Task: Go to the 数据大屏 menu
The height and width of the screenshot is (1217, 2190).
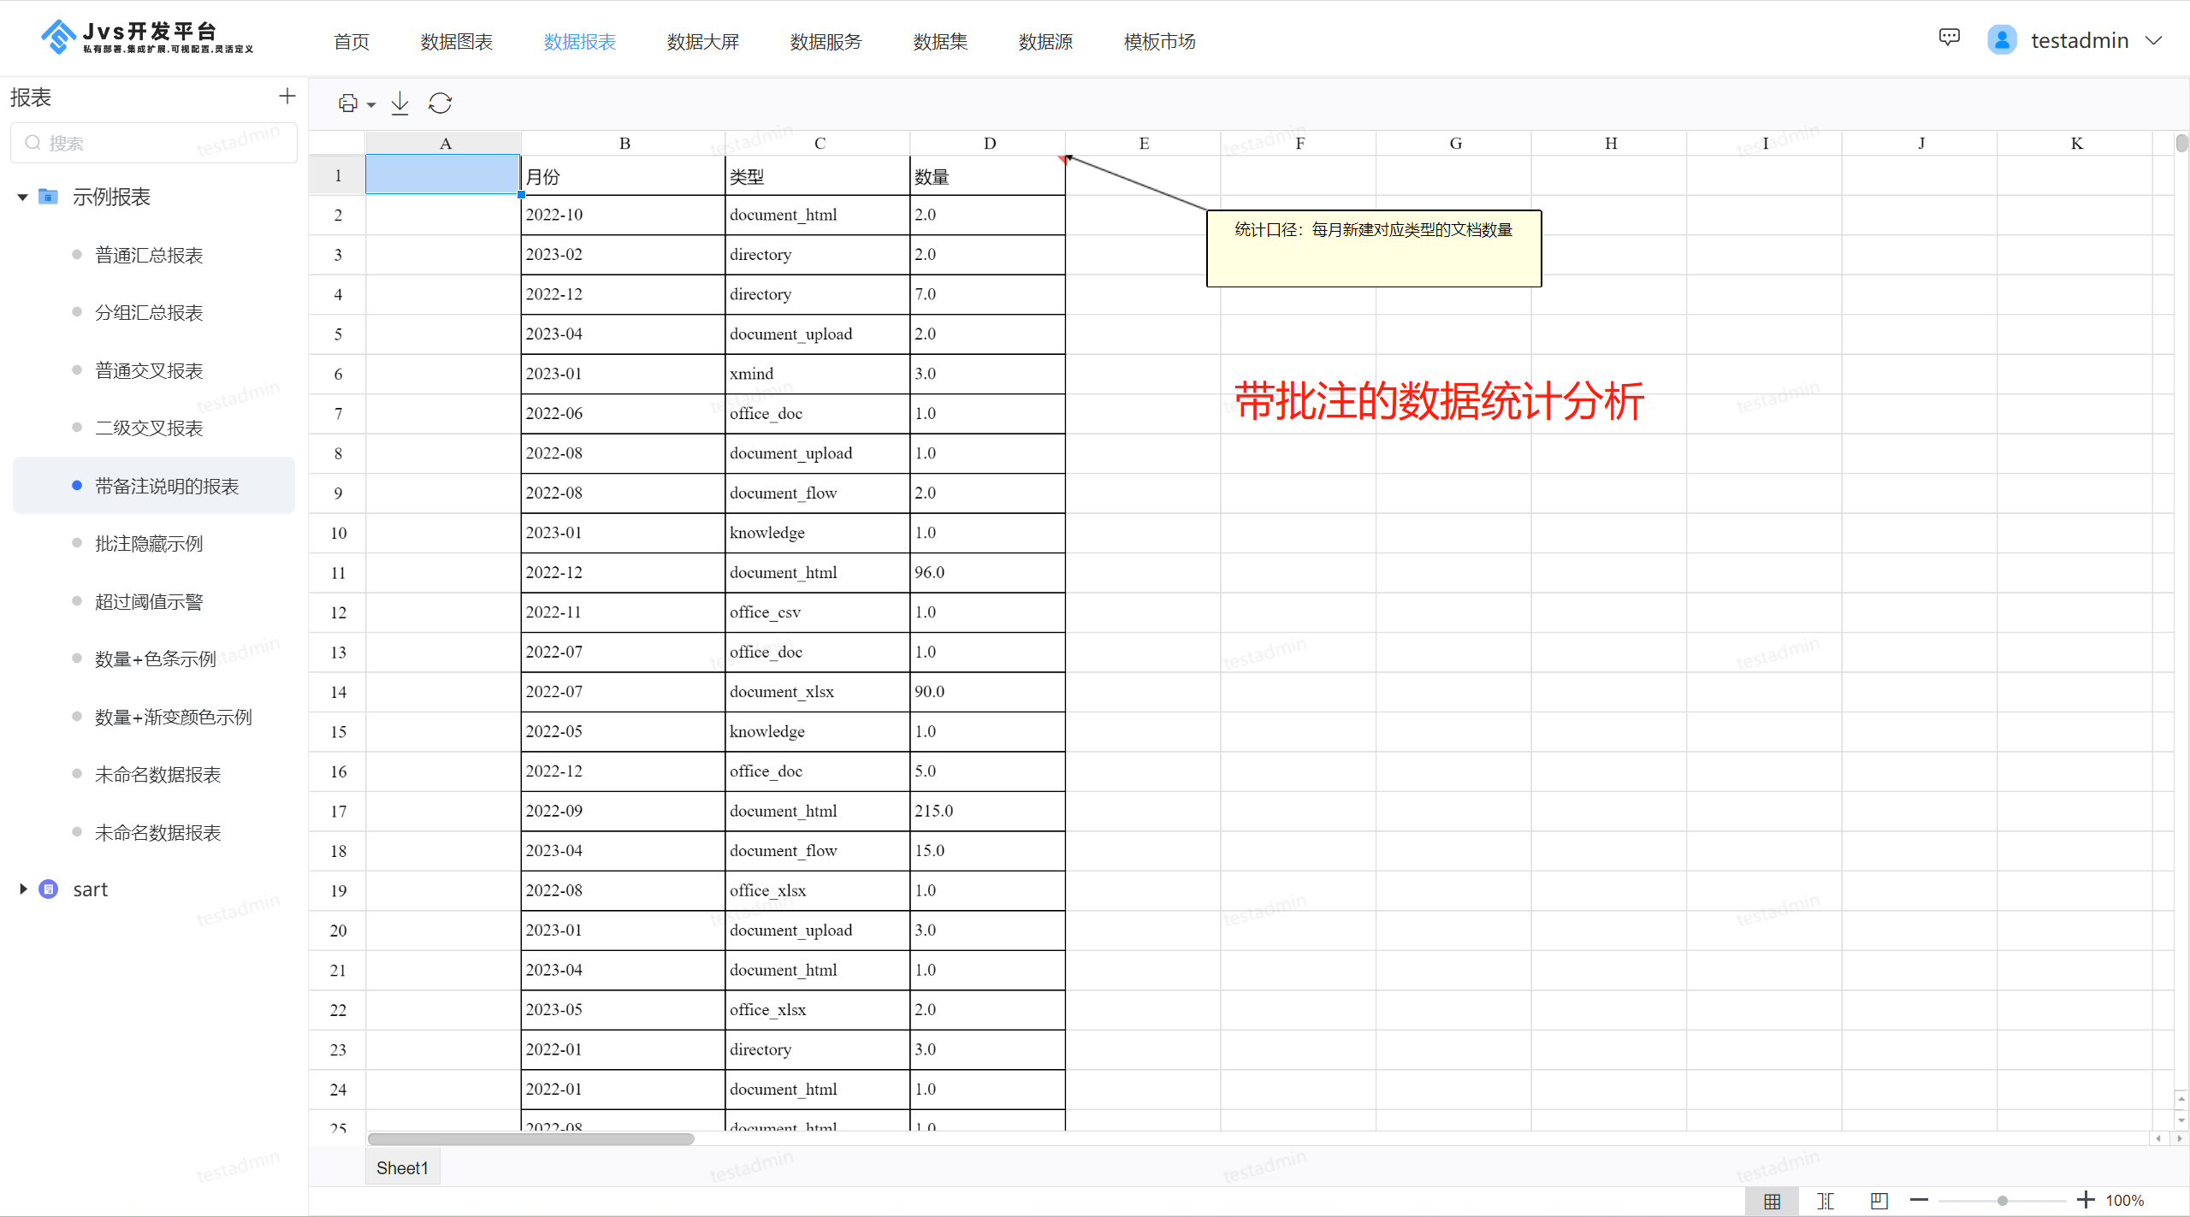Action: 703,42
